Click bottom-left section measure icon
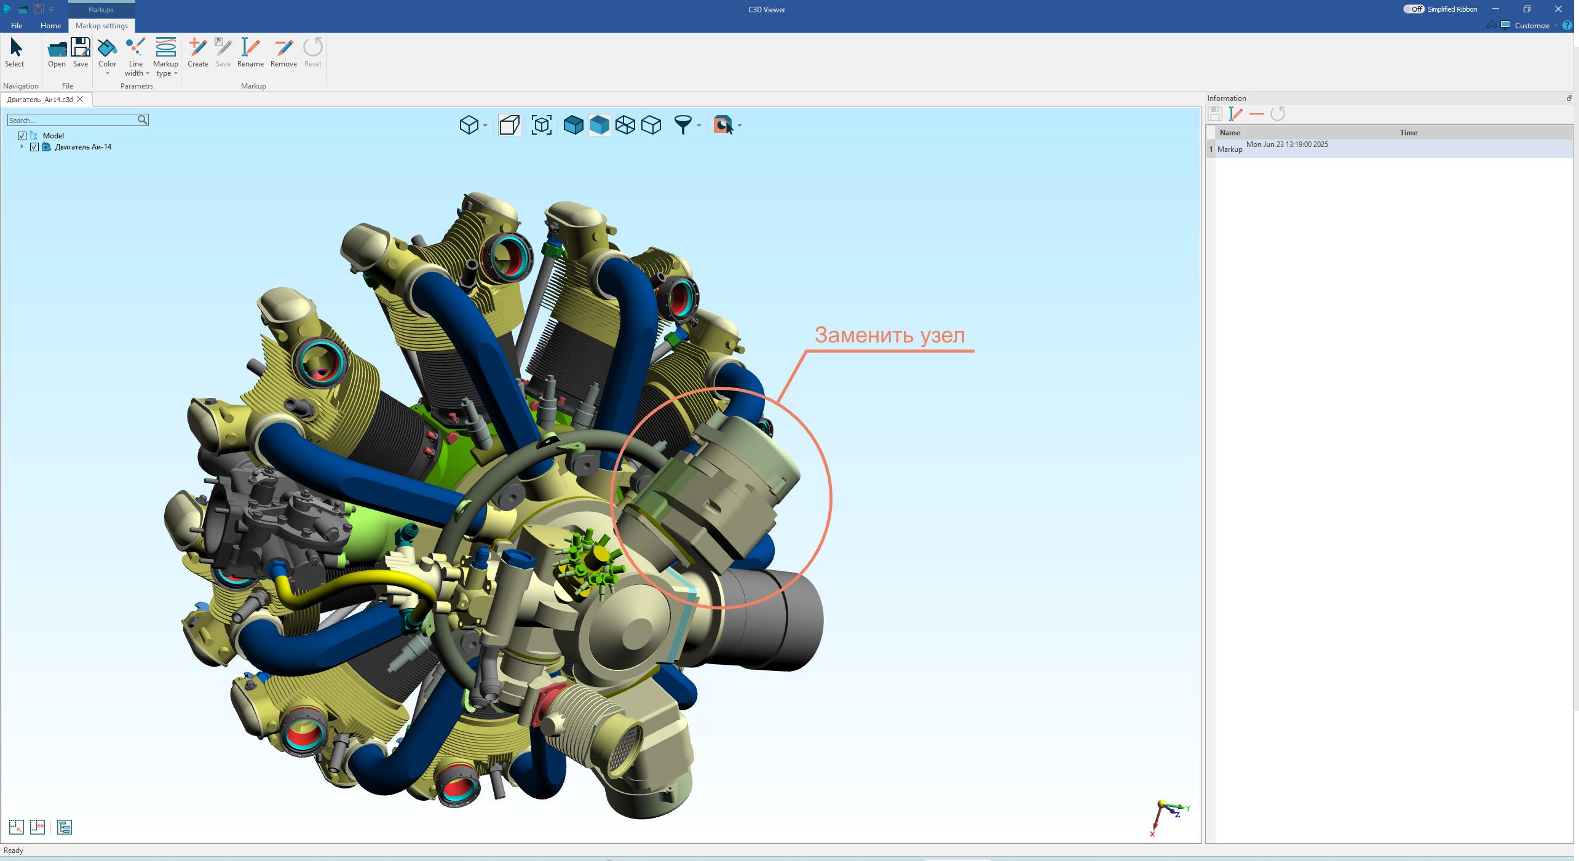Image resolution: width=1579 pixels, height=861 pixels. click(38, 827)
